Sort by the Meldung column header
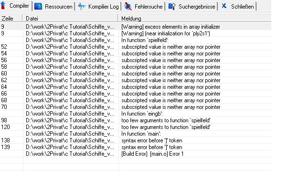 point(195,18)
